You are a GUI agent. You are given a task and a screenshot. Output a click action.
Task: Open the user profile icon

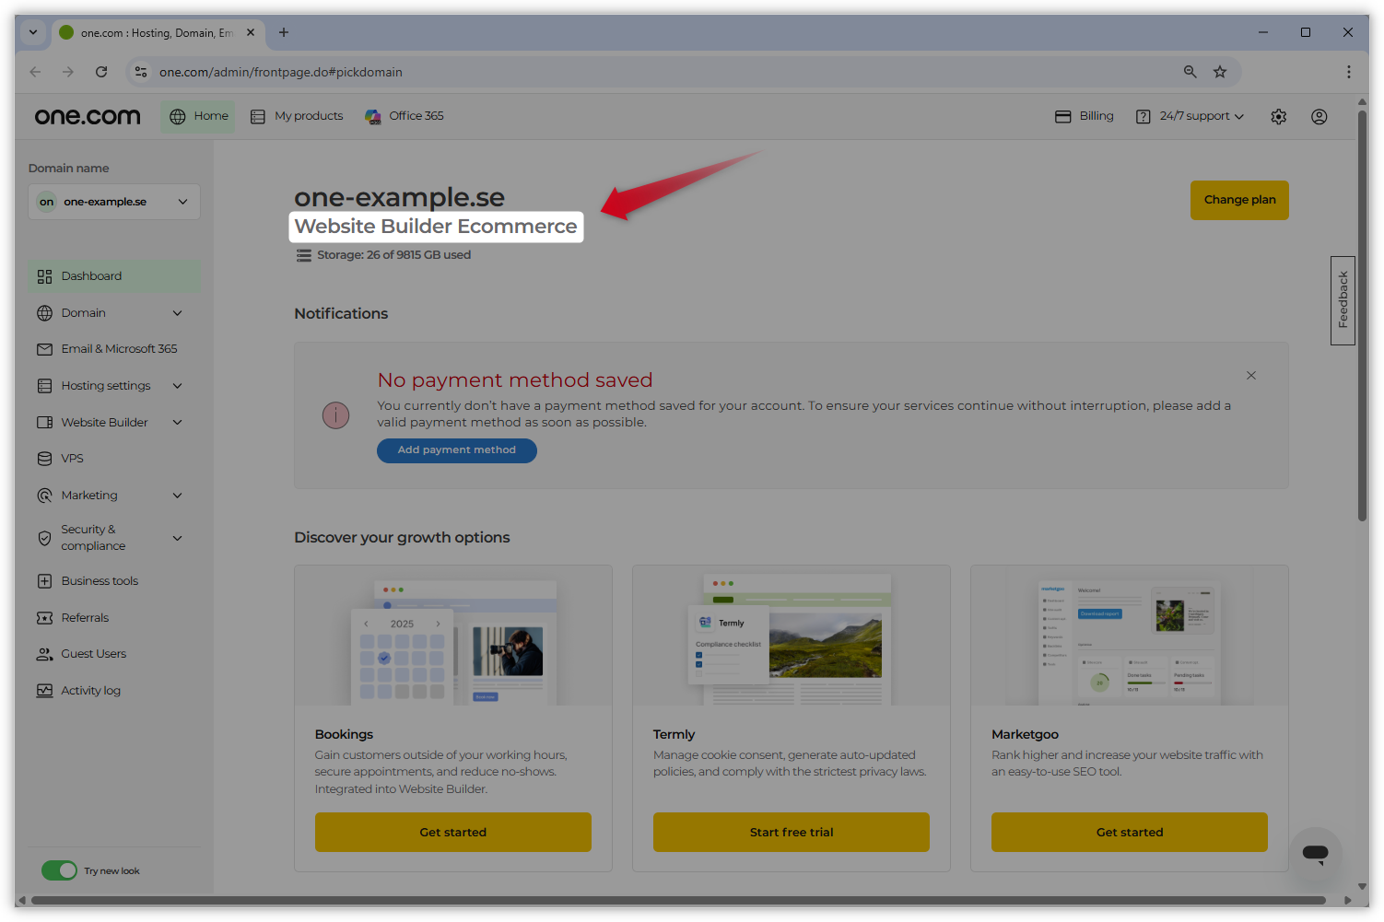coord(1319,116)
